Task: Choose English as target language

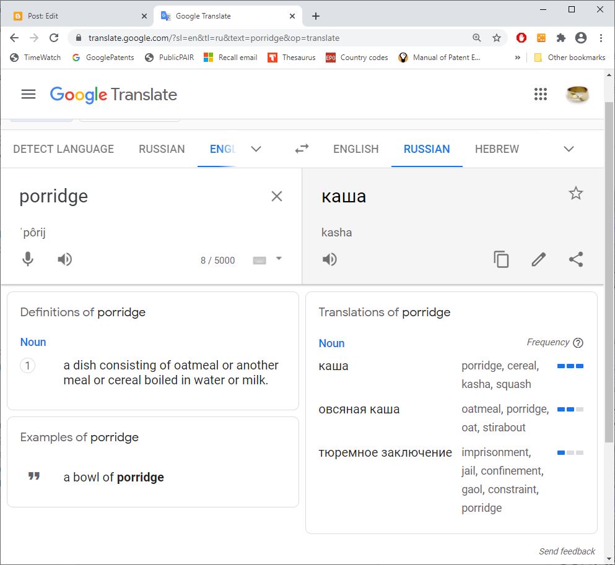Action: point(355,149)
